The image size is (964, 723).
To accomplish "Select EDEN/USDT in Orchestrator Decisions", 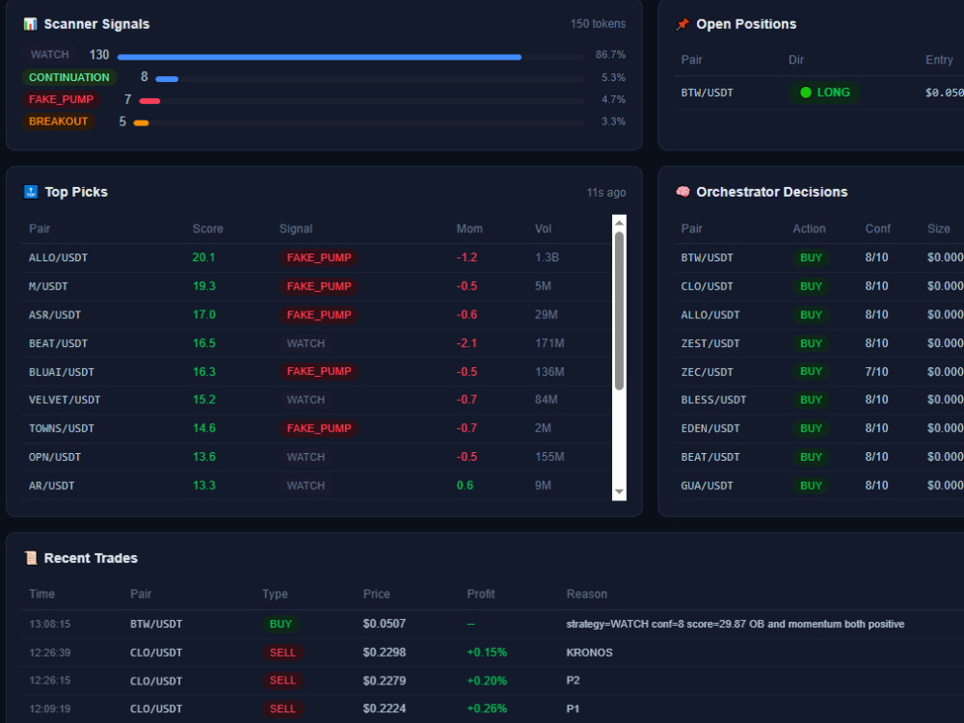I will (x=710, y=429).
